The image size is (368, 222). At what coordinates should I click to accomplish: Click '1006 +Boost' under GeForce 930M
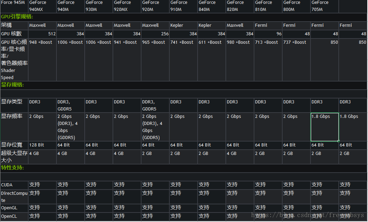coord(99,60)
